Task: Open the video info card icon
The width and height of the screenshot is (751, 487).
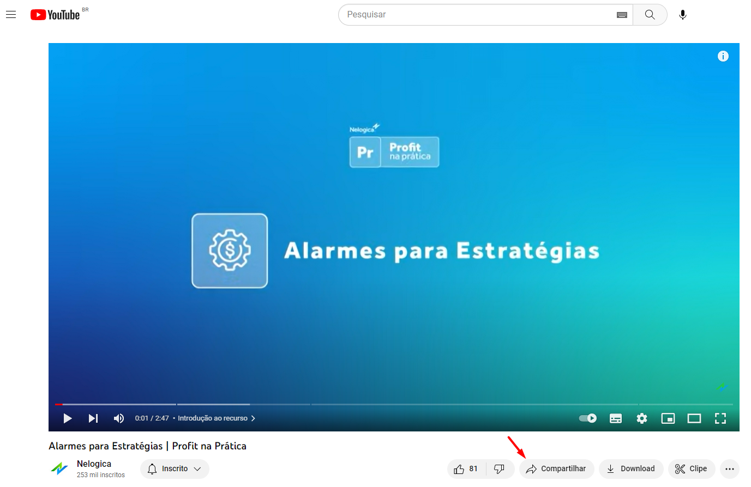Action: [723, 56]
